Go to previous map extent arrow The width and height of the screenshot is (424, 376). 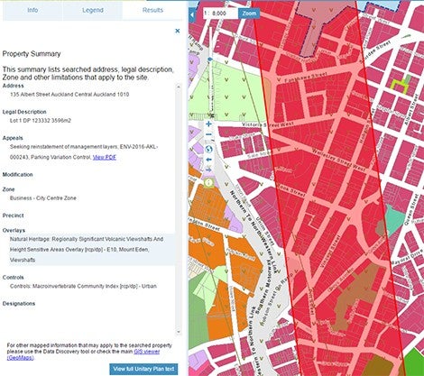(208, 160)
